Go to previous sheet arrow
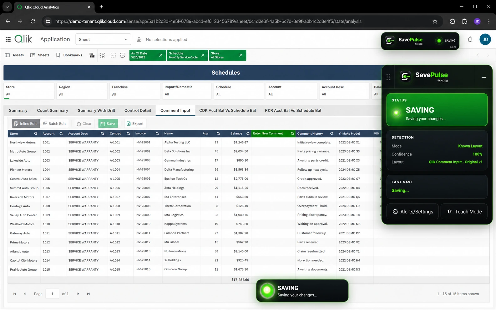Image resolution: width=496 pixels, height=310 pixels. pyautogui.click(x=477, y=55)
